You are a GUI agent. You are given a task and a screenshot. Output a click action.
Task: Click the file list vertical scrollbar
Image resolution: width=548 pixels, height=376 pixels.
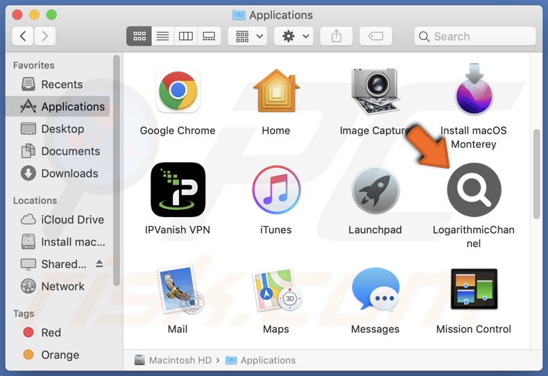pyautogui.click(x=537, y=174)
